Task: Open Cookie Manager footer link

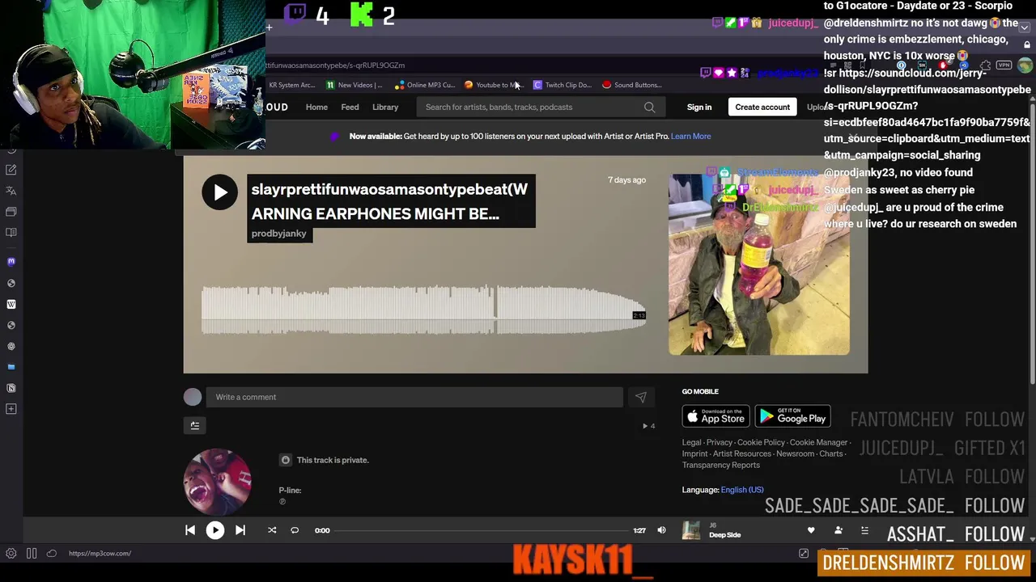Action: tap(818, 442)
